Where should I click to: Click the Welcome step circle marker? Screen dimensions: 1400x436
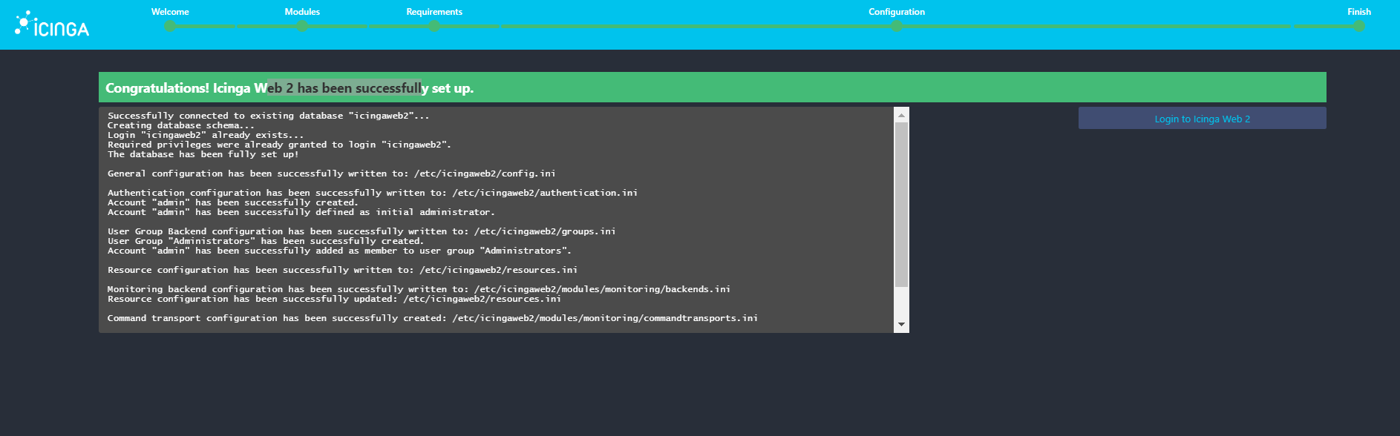click(x=170, y=27)
